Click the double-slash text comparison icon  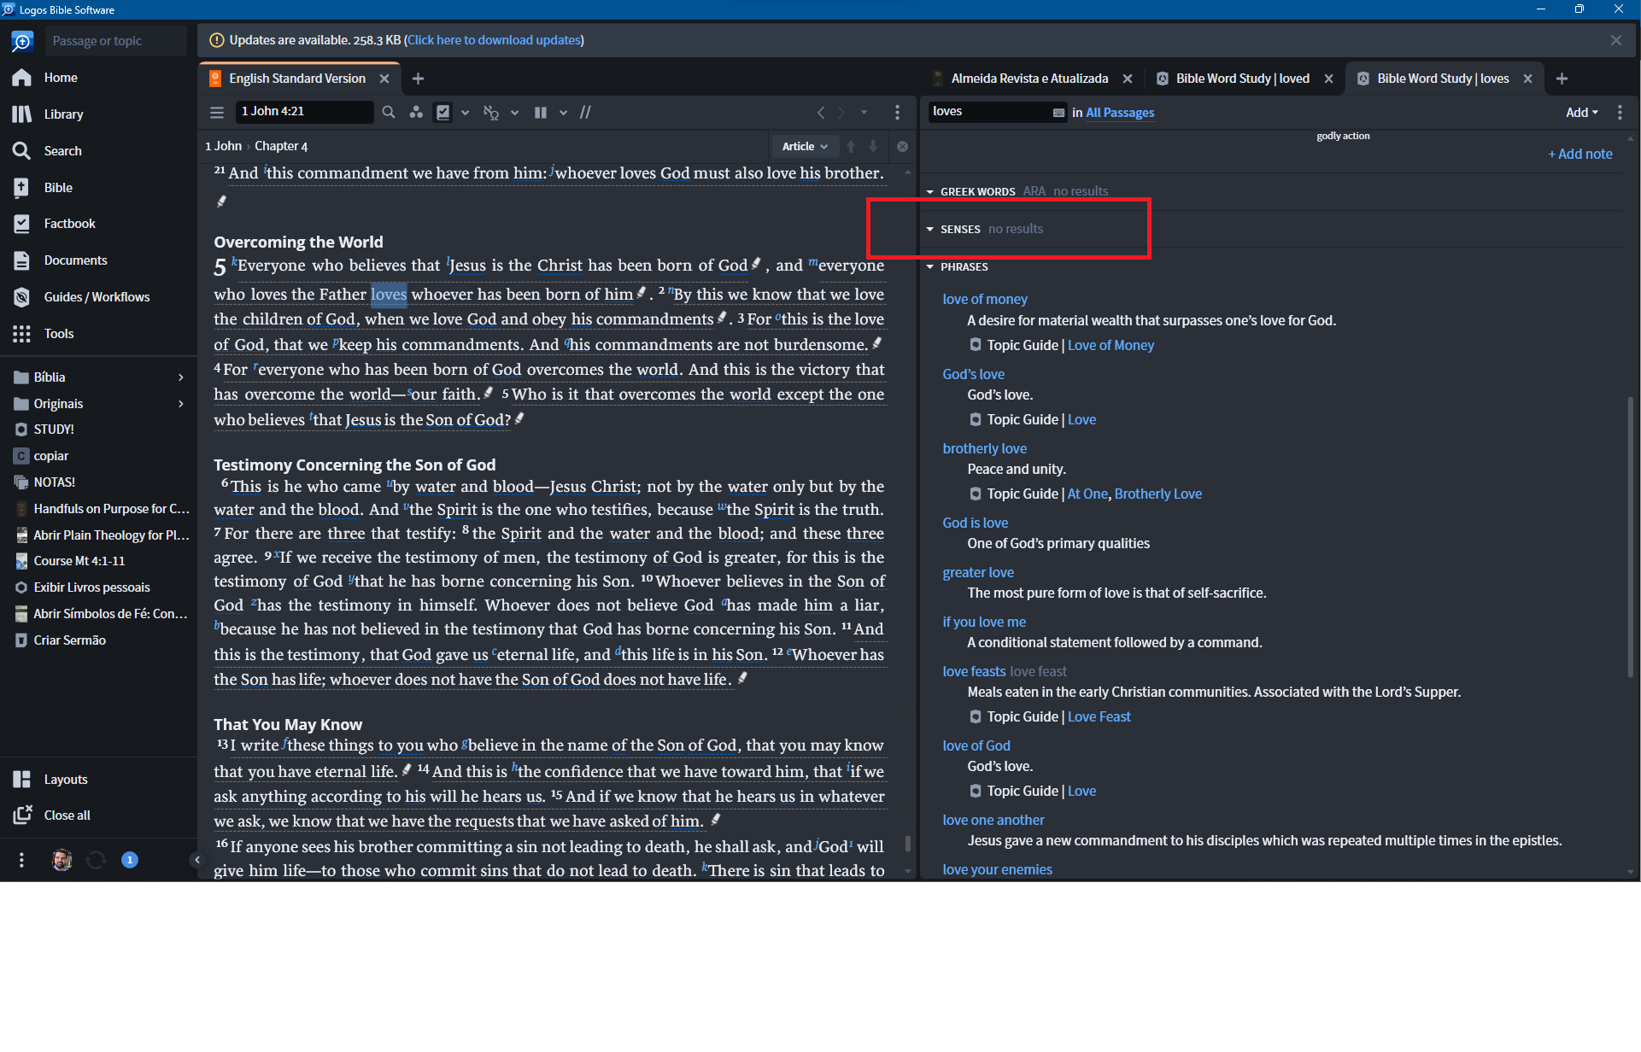(586, 112)
